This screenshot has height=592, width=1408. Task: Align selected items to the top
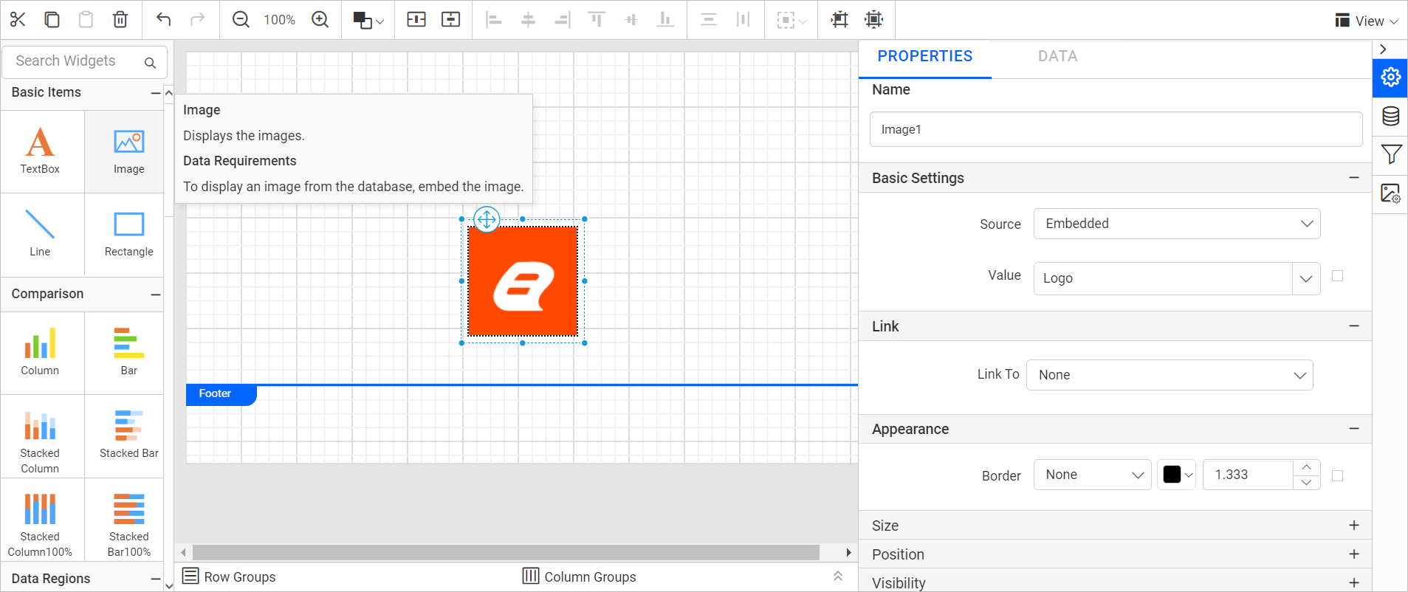coord(597,19)
